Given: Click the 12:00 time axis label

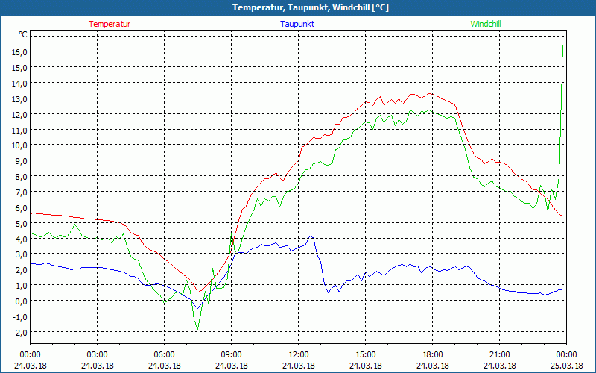Looking at the screenshot, I should tap(299, 355).
